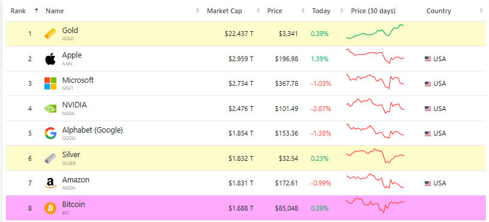Click the Amazon logo icon
The image size is (489, 222).
(50, 183)
